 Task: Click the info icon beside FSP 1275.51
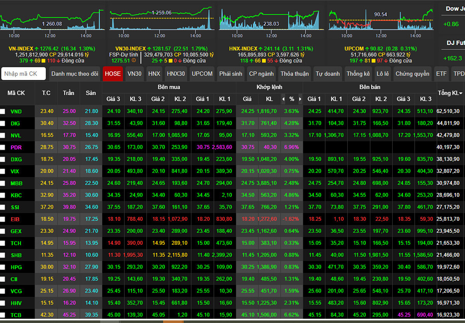coord(134,60)
